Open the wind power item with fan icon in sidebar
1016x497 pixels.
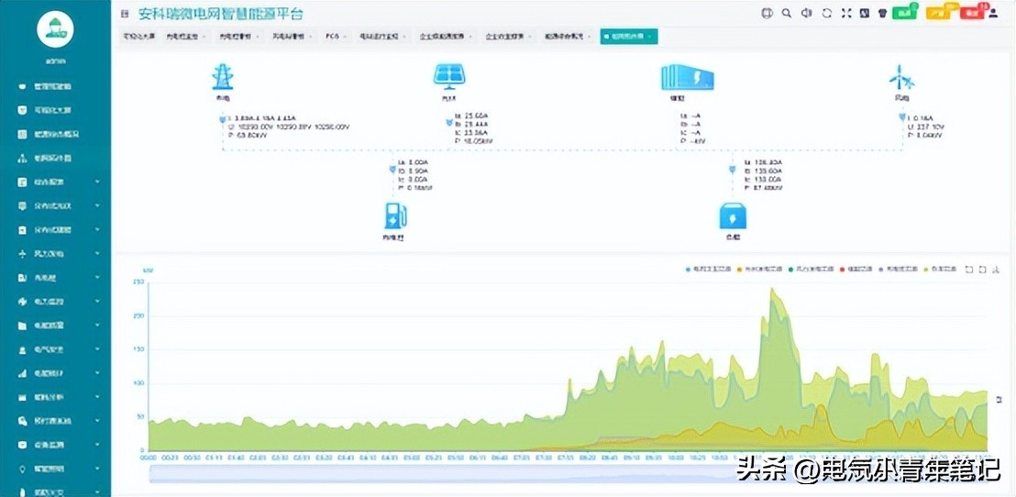[x=55, y=253]
